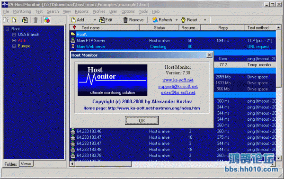Click the Root\ folder icon in list

(x=73, y=34)
